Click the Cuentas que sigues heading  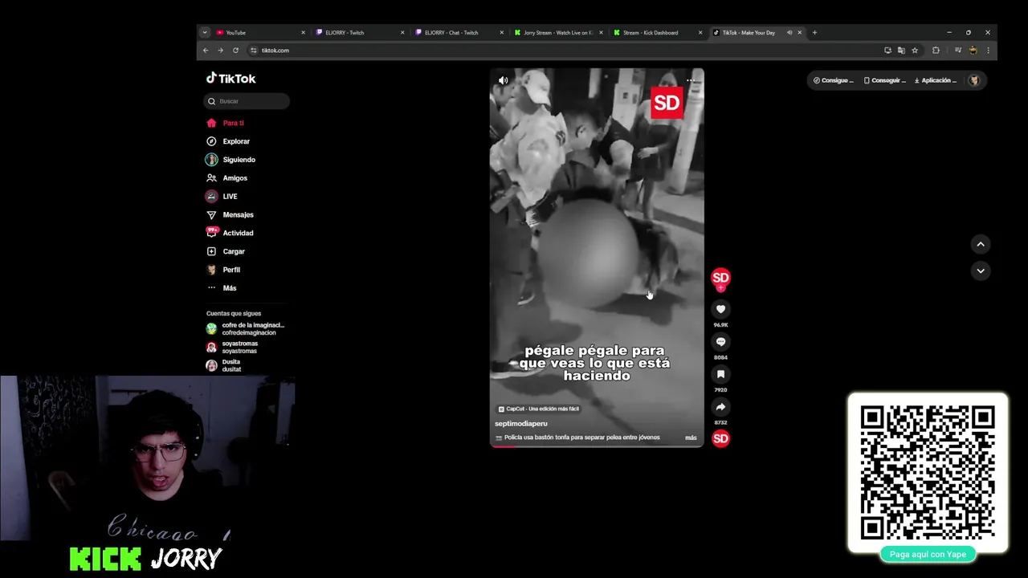click(234, 313)
